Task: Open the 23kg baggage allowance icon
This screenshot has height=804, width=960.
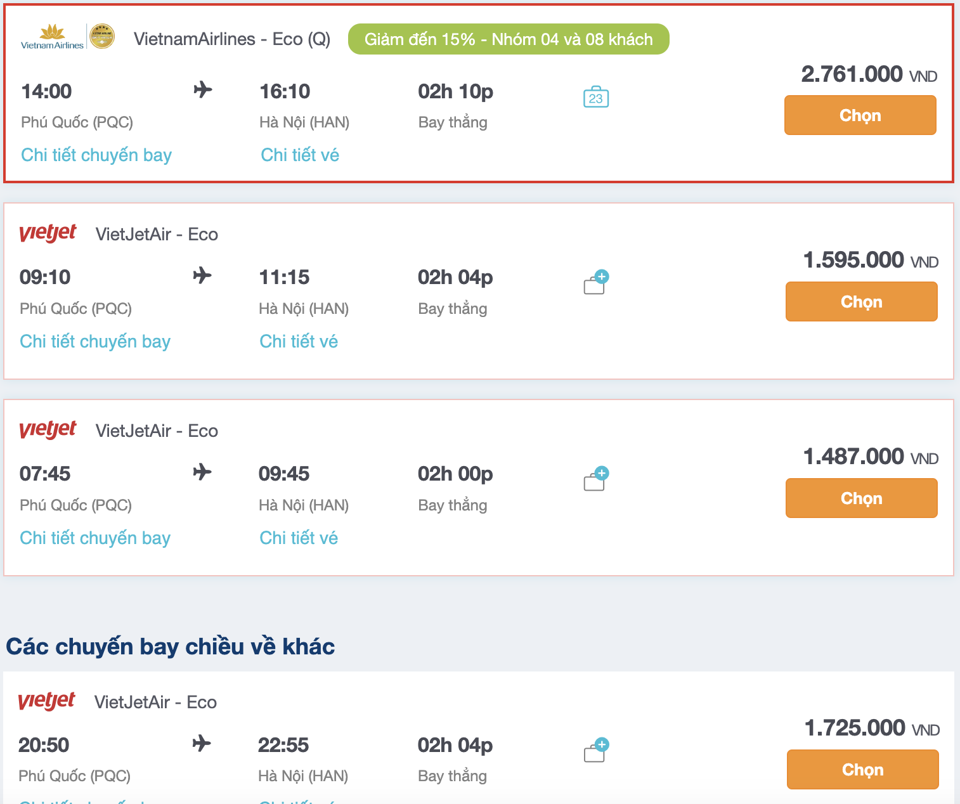Action: coord(595,96)
